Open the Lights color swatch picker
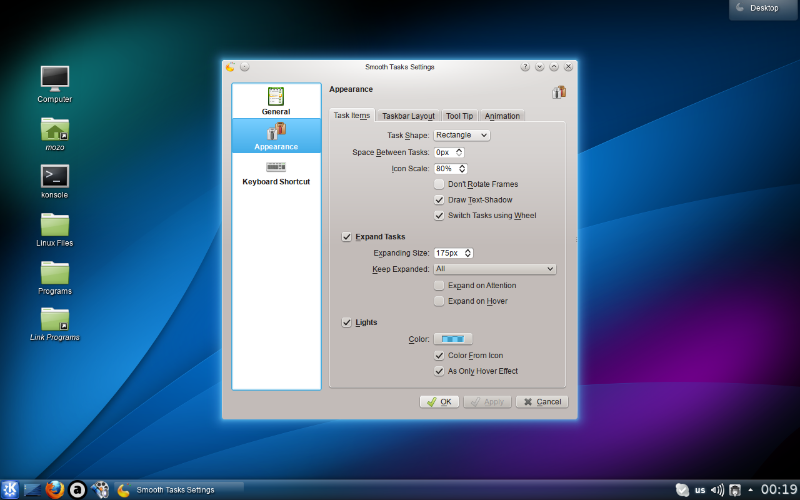This screenshot has width=800, height=500. pos(453,339)
